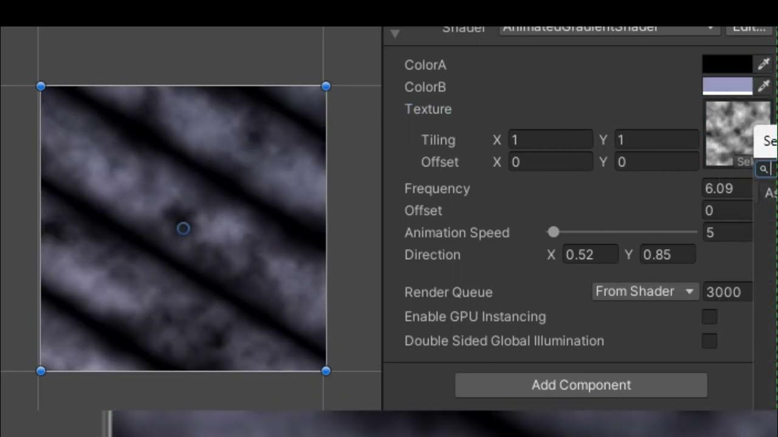Click the Texture label
This screenshot has height=437, width=778.
click(428, 109)
